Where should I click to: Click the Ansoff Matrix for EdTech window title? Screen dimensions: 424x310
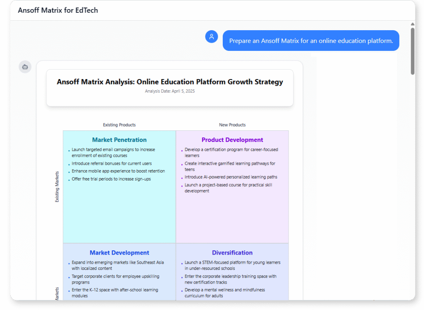click(58, 10)
